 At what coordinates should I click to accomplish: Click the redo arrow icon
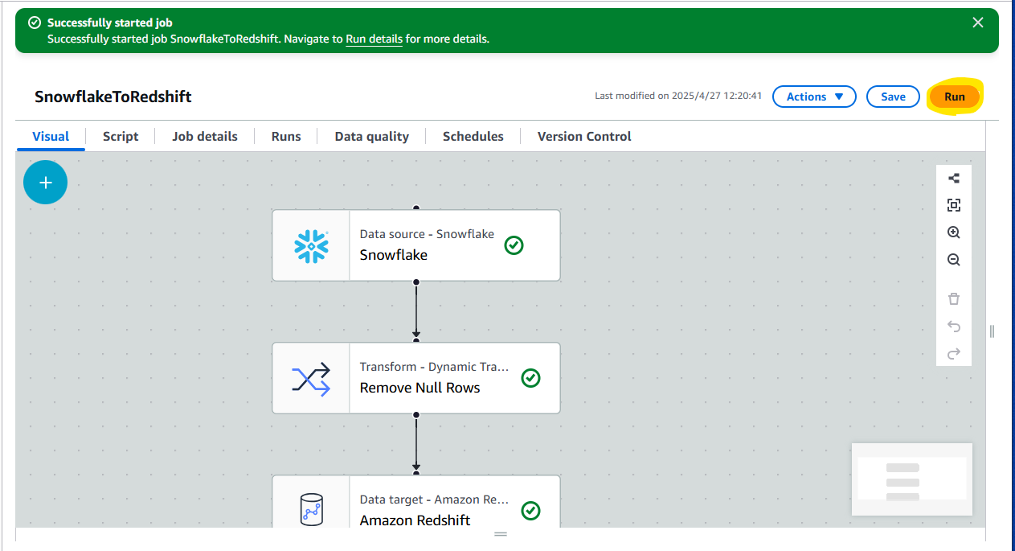[954, 354]
